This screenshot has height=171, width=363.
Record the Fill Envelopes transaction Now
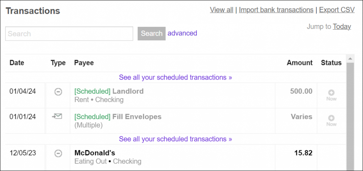[331, 120]
